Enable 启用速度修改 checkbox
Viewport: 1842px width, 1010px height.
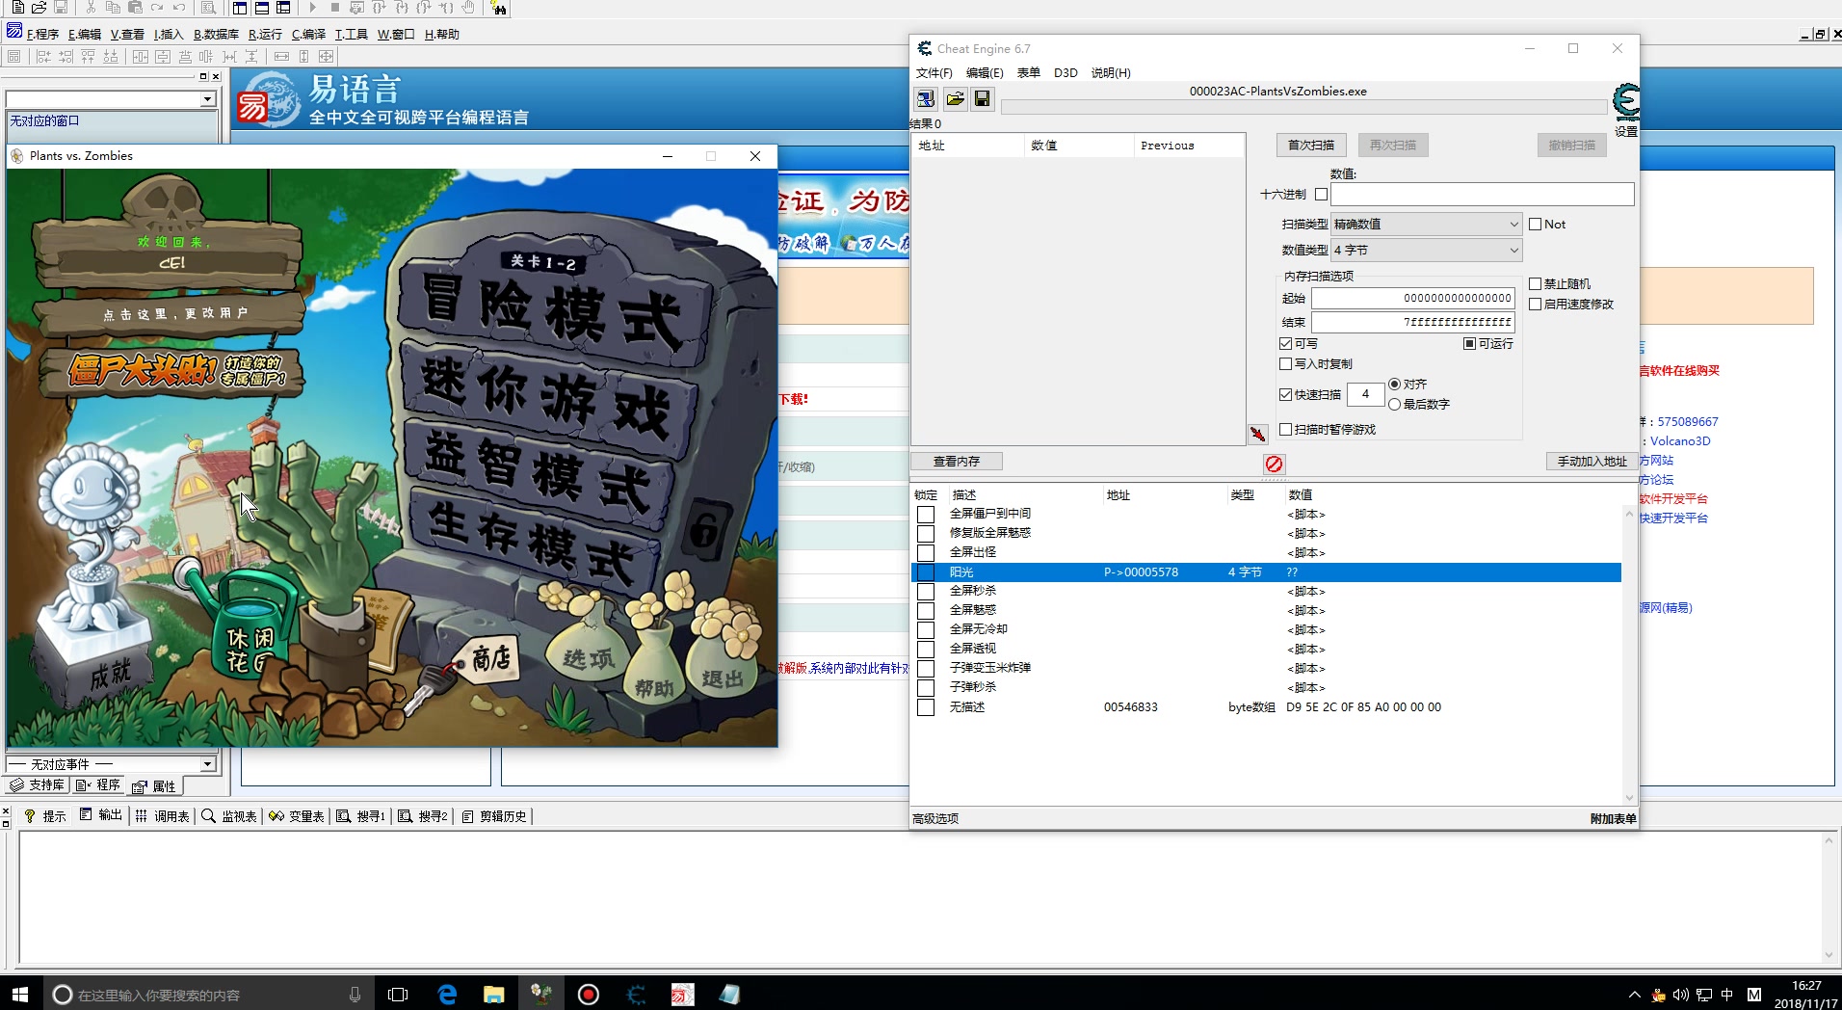1536,305
